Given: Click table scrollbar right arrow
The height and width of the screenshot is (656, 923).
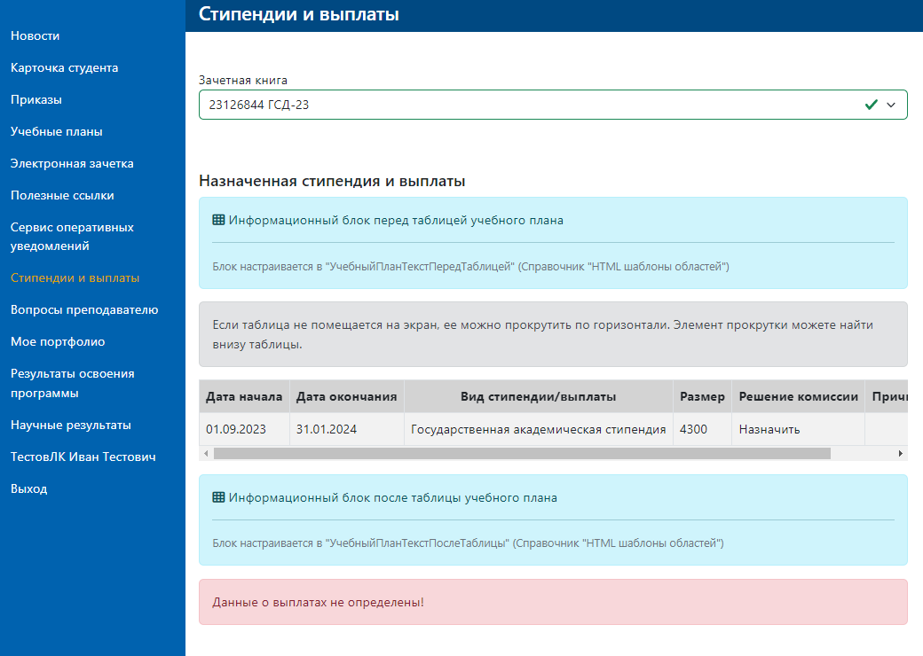Looking at the screenshot, I should tap(901, 454).
